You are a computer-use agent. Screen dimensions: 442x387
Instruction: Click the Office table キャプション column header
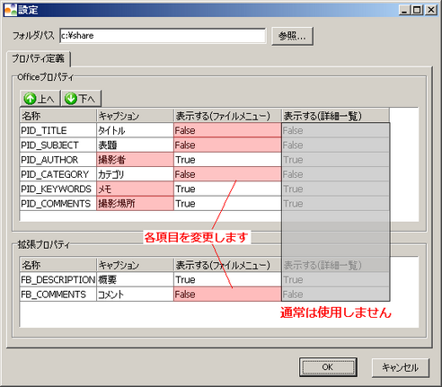point(135,116)
